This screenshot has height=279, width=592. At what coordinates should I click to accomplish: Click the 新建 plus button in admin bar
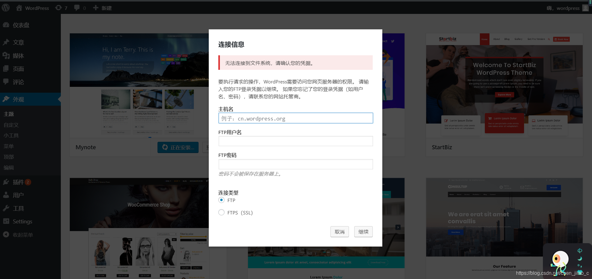102,8
